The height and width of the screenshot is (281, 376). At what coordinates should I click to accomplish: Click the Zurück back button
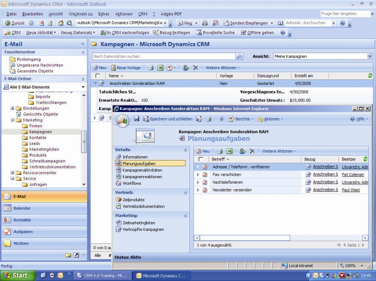15,23
